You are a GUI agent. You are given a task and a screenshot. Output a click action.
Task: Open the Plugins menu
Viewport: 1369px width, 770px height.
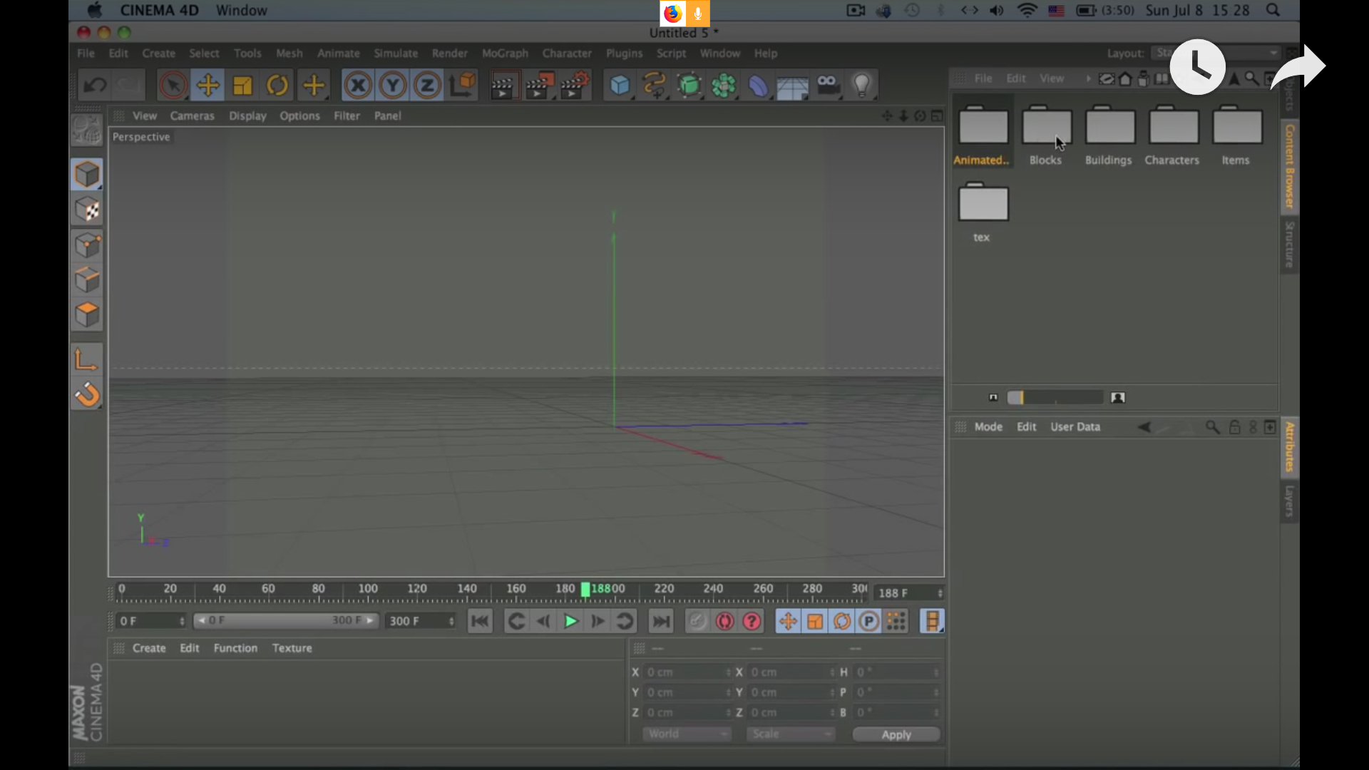coord(624,53)
